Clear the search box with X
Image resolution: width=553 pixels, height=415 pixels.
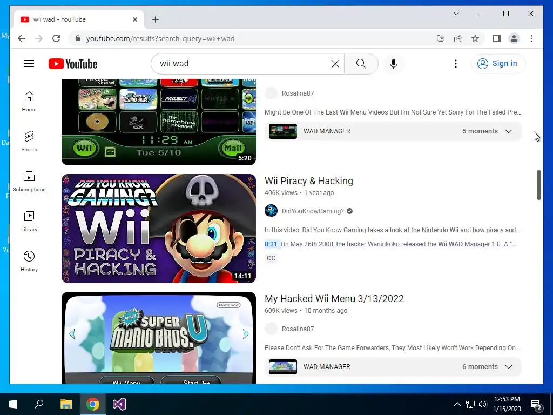tap(335, 64)
